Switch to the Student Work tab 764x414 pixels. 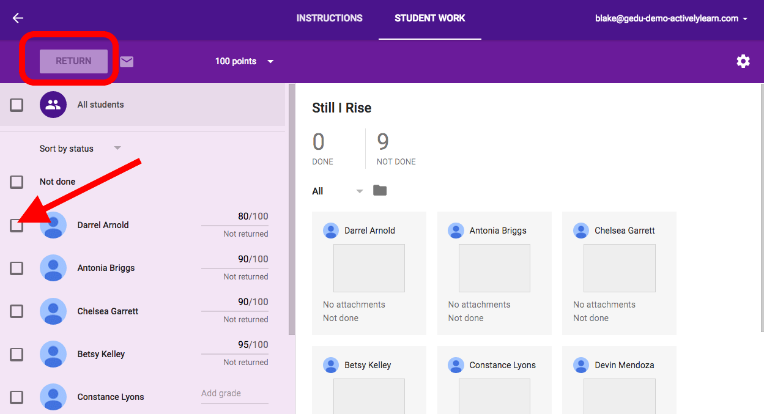430,18
